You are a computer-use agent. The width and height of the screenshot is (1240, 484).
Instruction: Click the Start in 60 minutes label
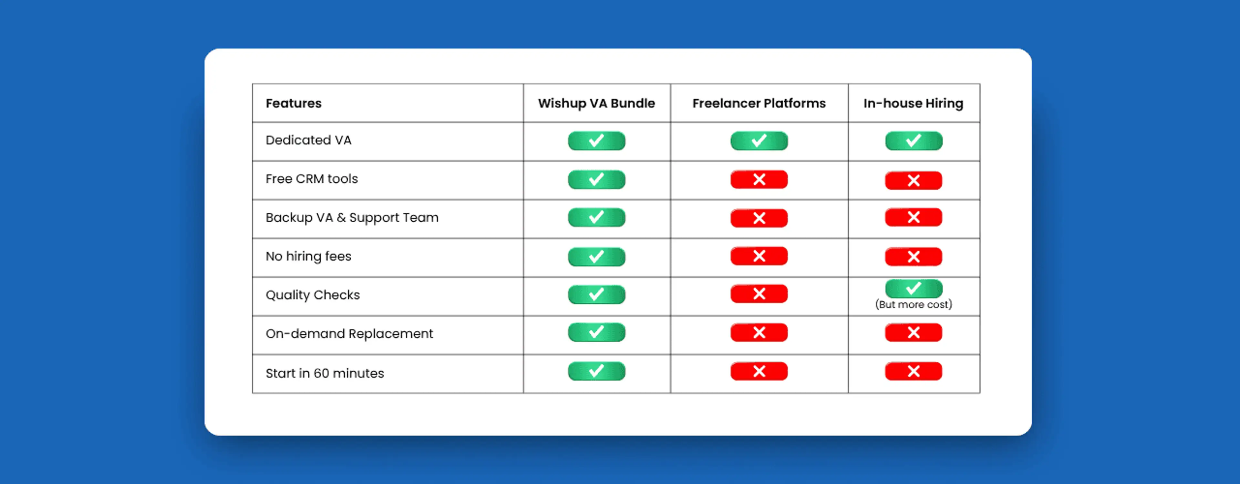[x=325, y=373]
